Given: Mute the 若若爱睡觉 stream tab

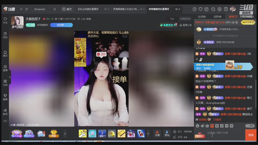Looking at the screenshot, I should point(176,9).
